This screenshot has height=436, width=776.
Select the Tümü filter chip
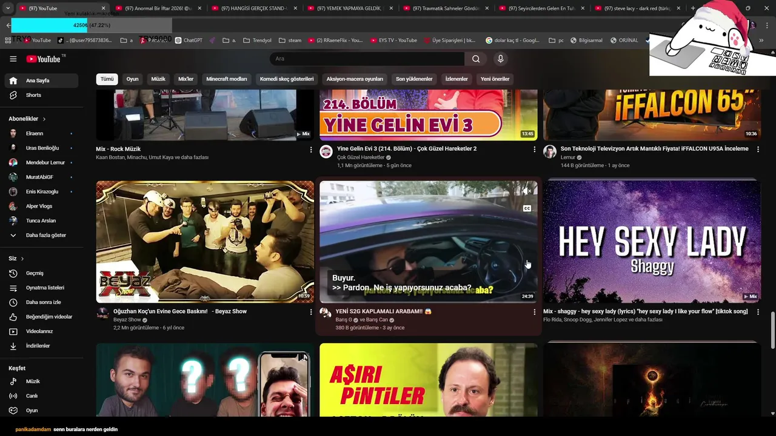107,79
